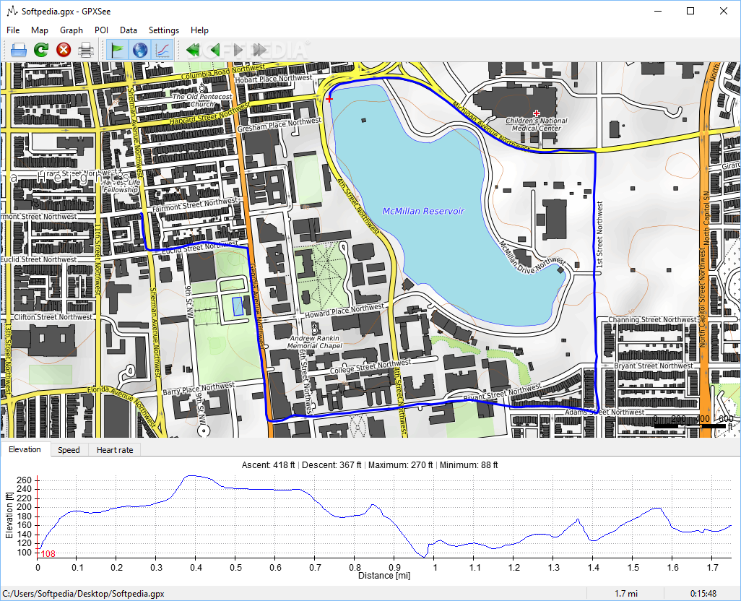Select the Elevation graph tab
The image size is (741, 601).
pos(25,449)
